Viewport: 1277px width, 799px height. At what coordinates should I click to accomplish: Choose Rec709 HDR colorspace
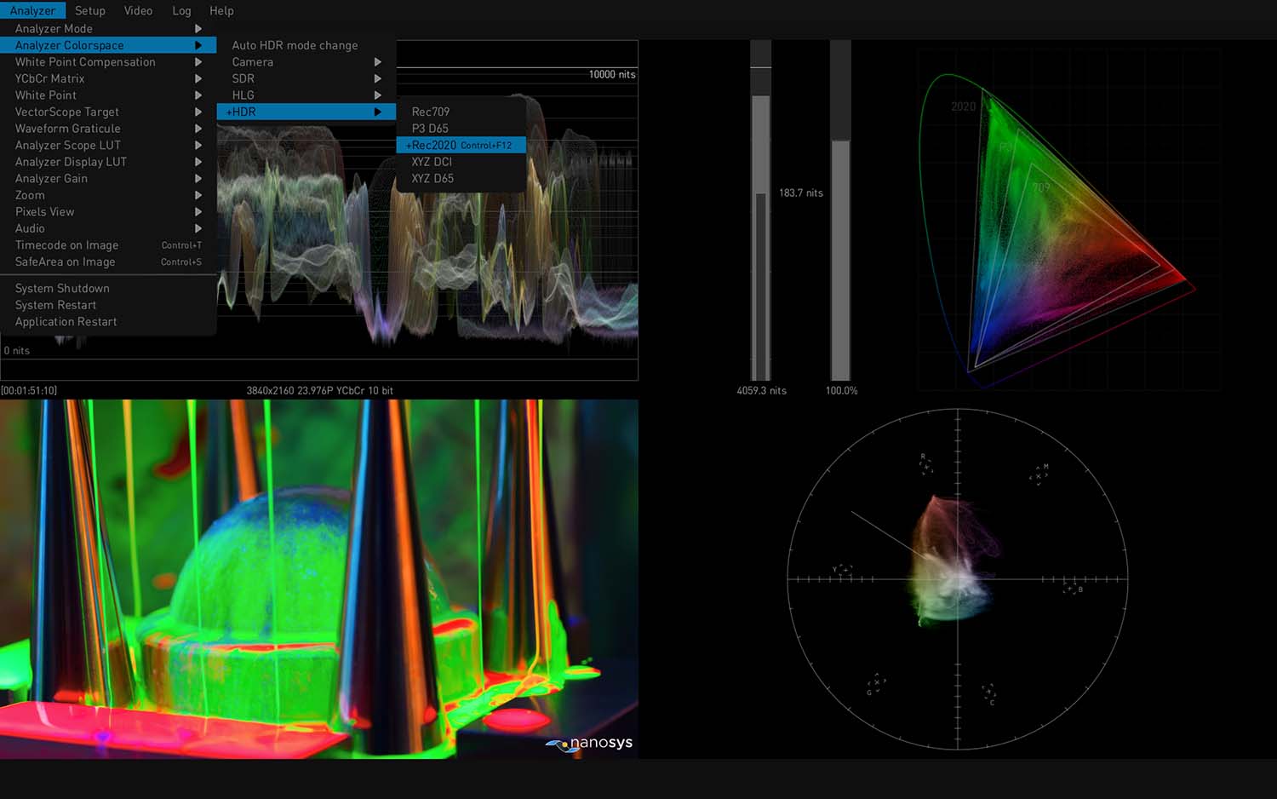tap(431, 112)
